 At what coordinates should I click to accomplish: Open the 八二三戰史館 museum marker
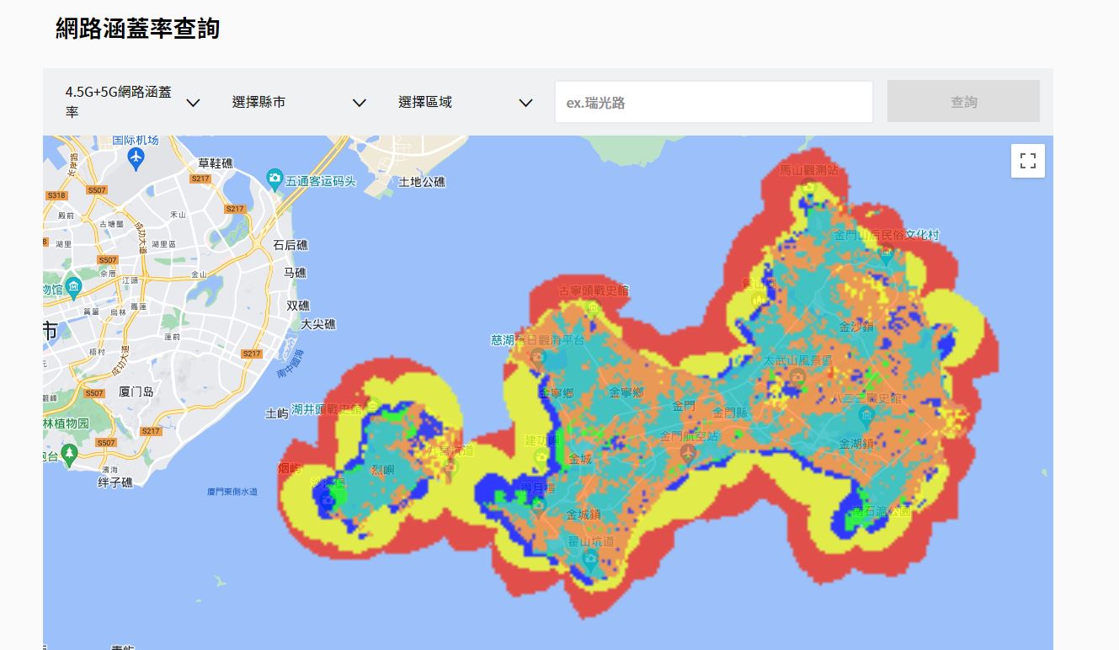[866, 415]
